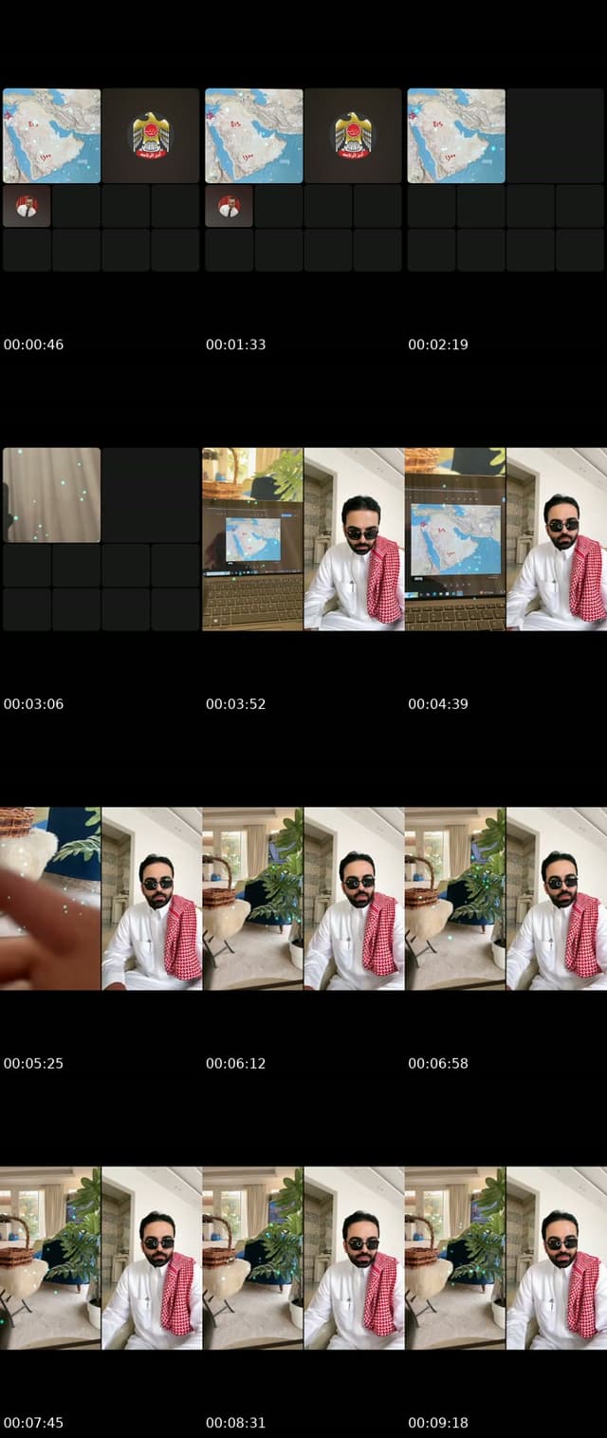Screen dimensions: 607x1438
Task: Click the laptop screen view at 00:03:52
Action: click(x=252, y=539)
